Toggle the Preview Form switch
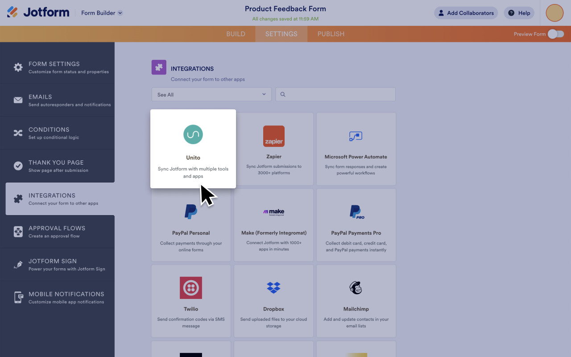This screenshot has height=357, width=571. click(555, 34)
